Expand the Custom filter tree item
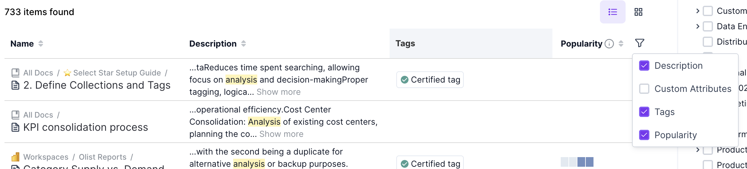Image resolution: width=747 pixels, height=169 pixels. (x=698, y=11)
